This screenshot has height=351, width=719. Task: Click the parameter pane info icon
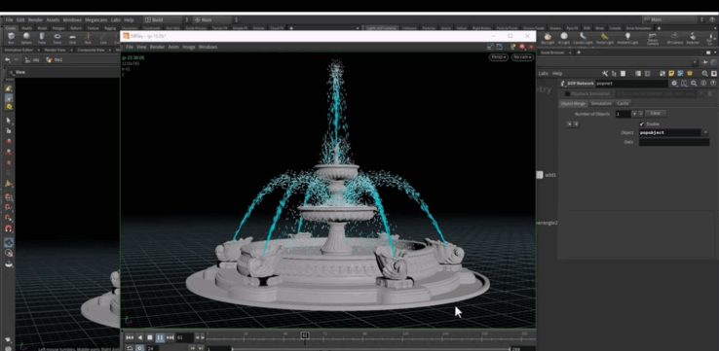pos(703,84)
